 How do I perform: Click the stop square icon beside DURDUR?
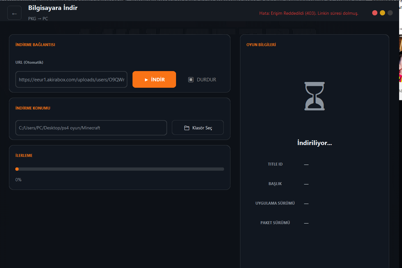(191, 79)
